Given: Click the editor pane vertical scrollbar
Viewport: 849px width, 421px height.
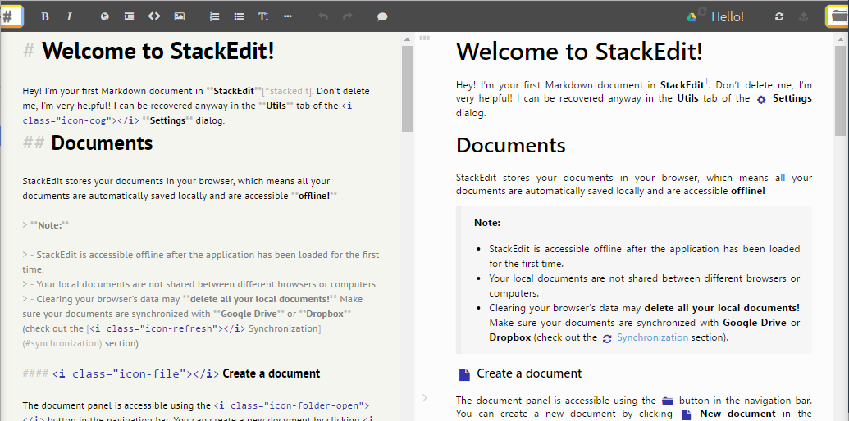Looking at the screenshot, I should [407, 89].
